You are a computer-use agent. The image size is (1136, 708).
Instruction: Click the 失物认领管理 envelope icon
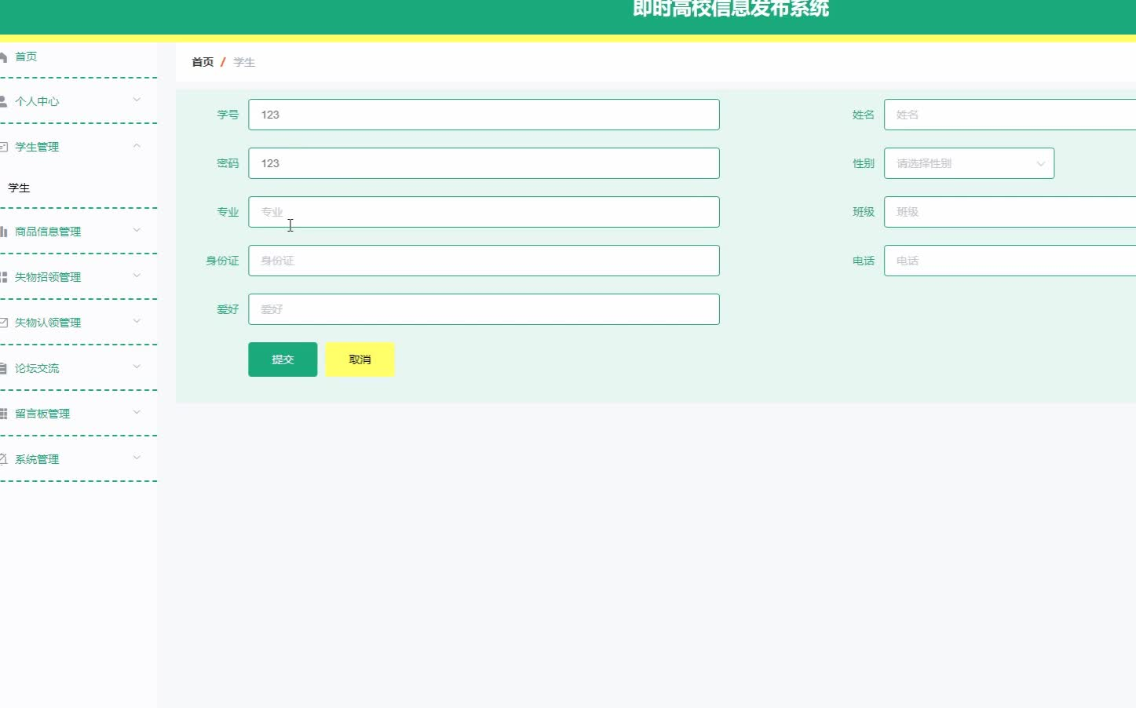click(x=5, y=322)
